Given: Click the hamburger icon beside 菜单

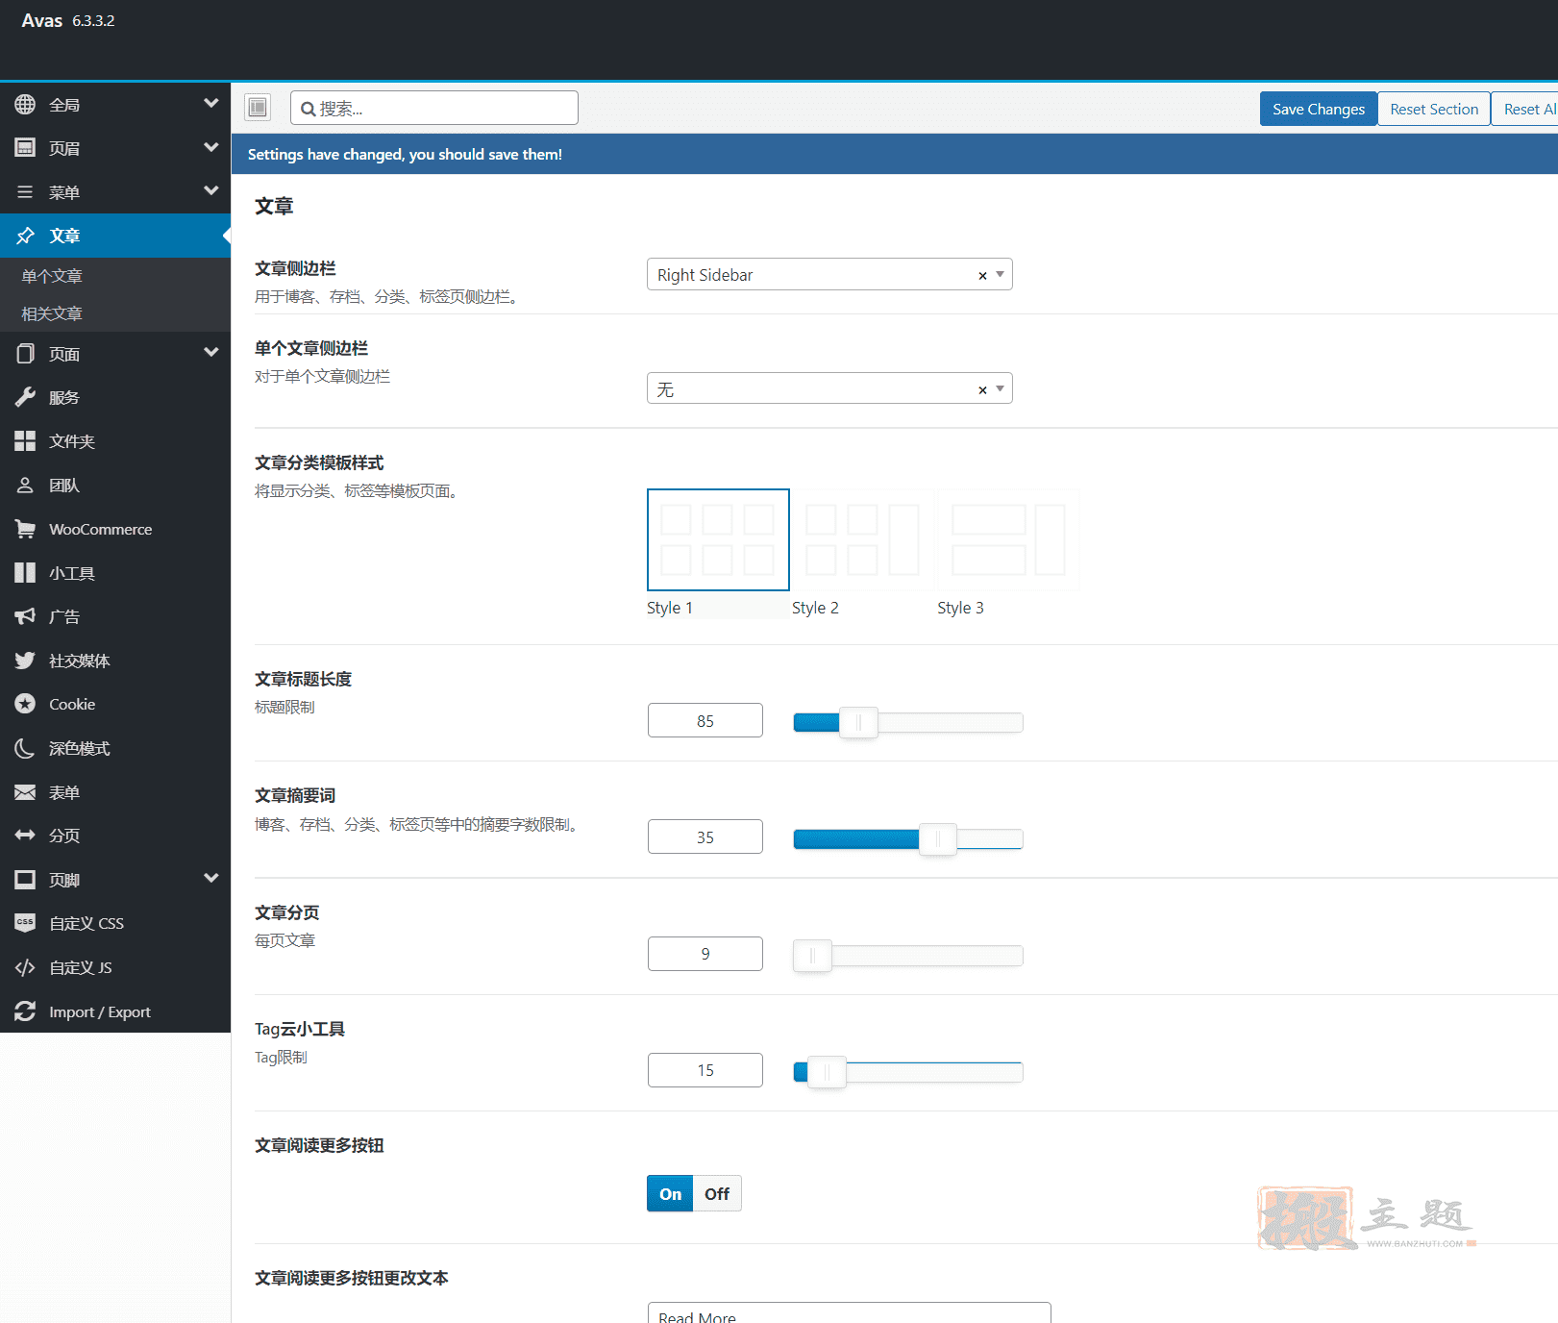Looking at the screenshot, I should tap(25, 192).
